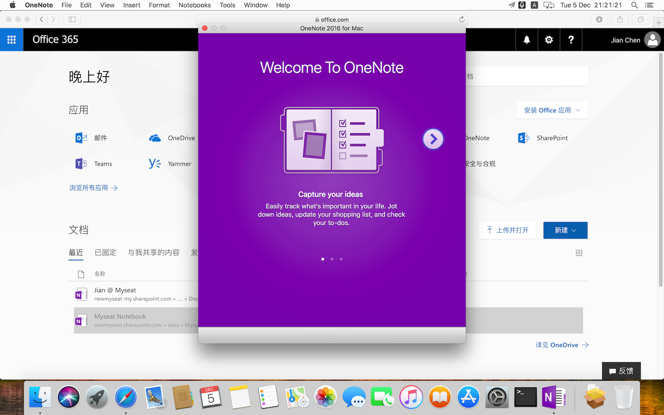Open Finder from the Dock

tap(40, 397)
